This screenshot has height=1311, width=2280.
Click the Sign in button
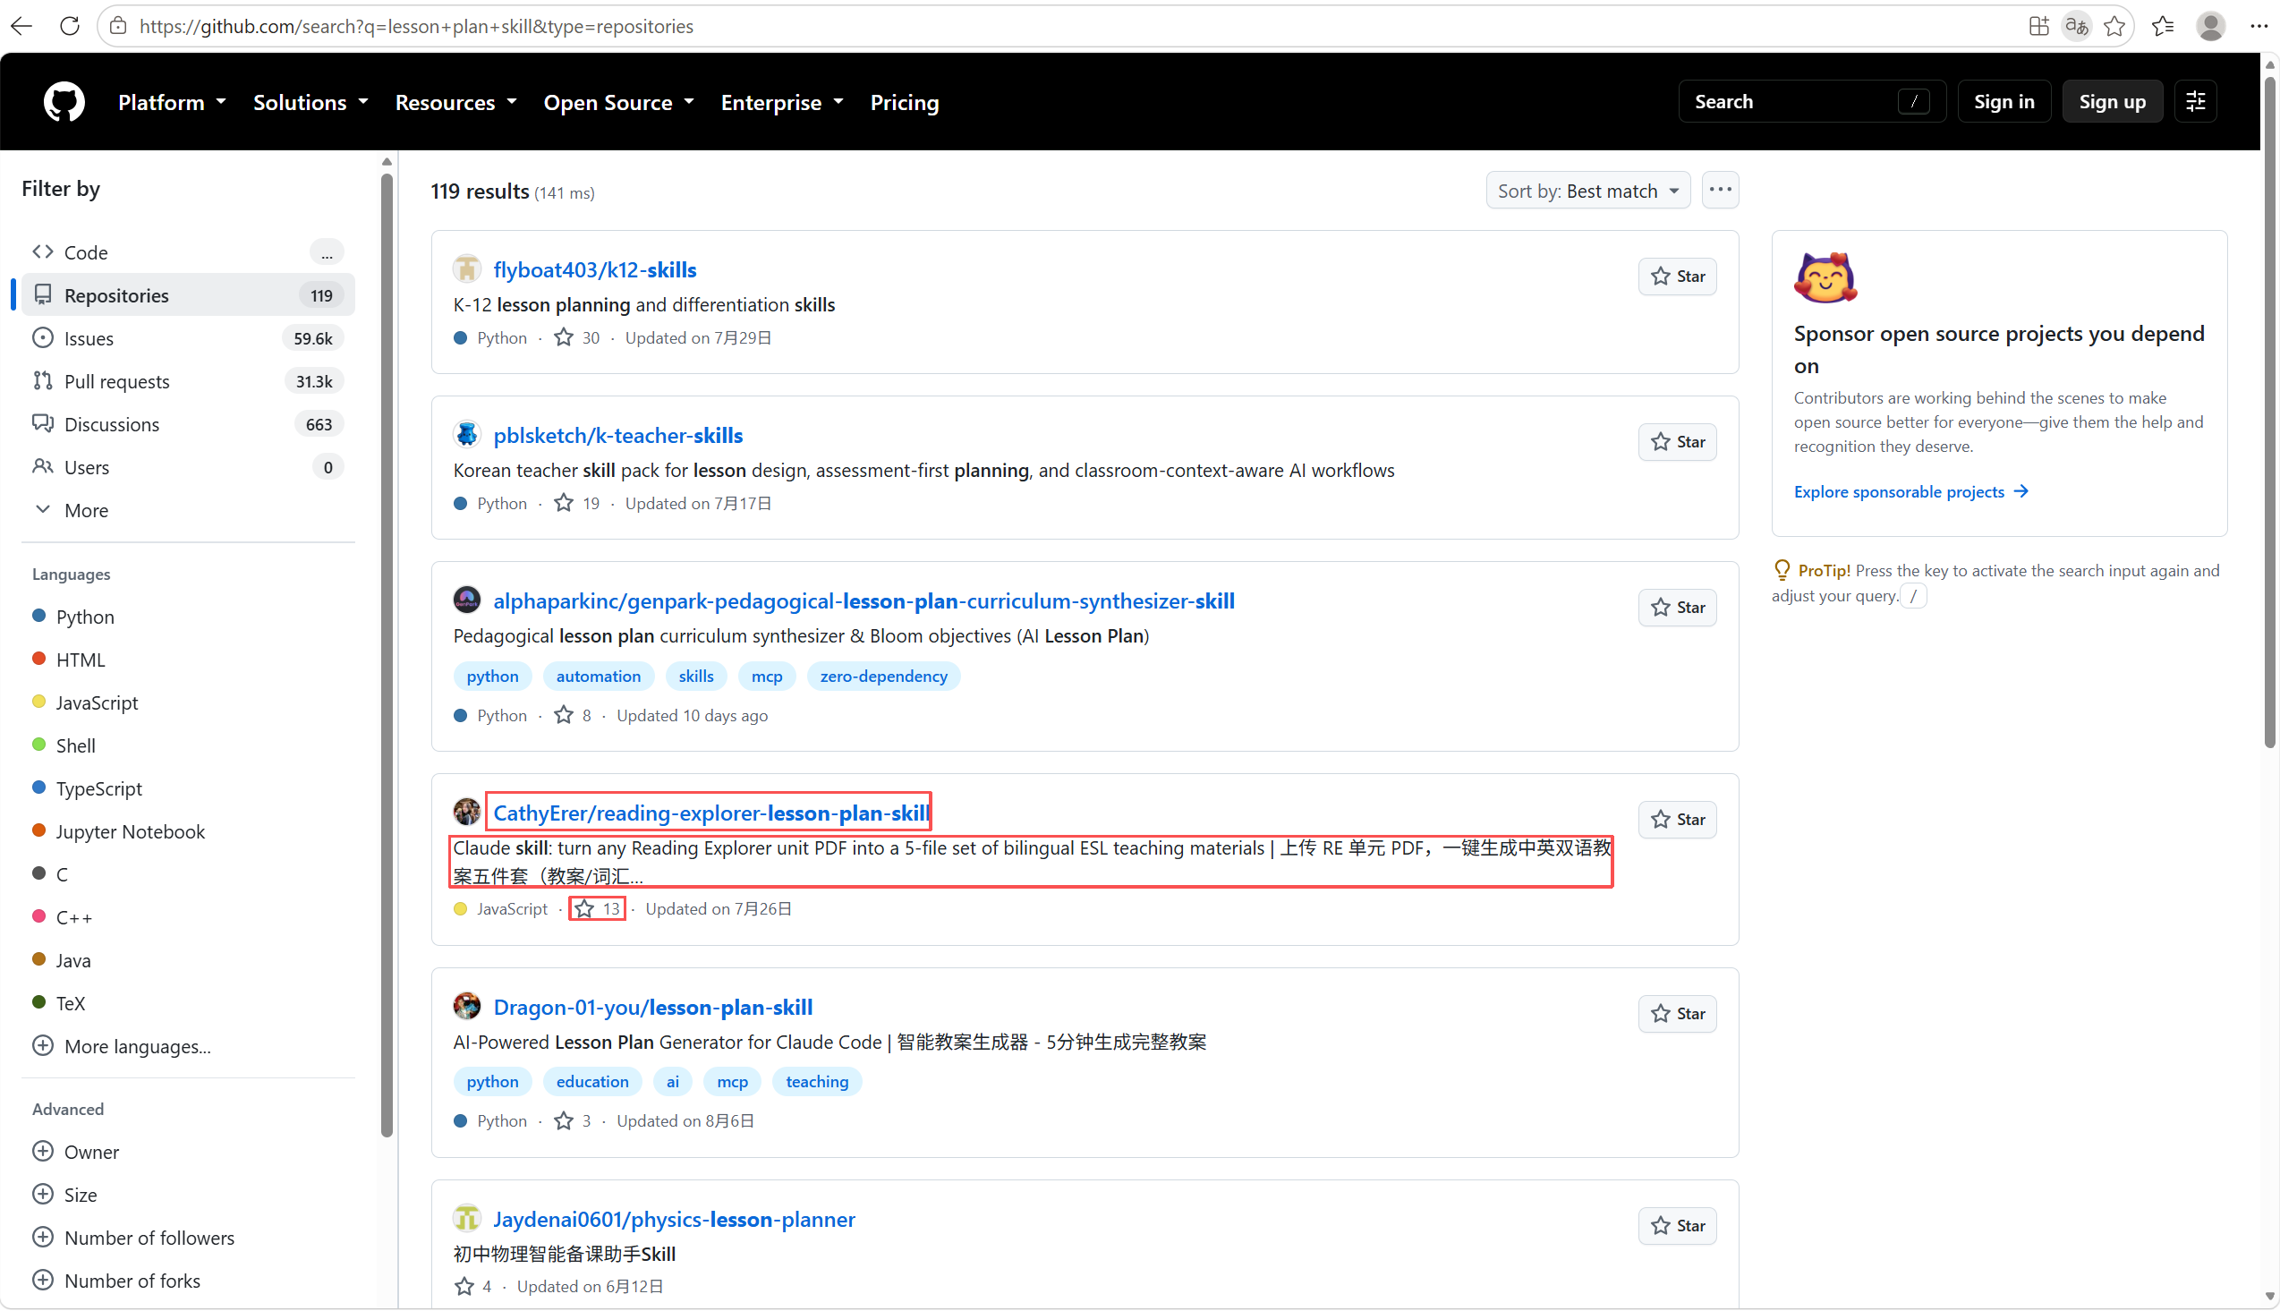(2004, 102)
